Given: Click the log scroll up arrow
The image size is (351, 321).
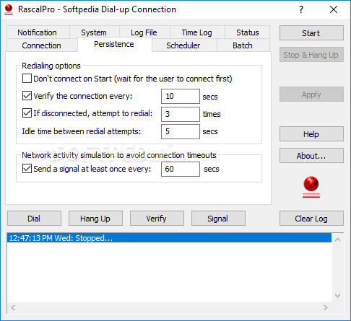Looking at the screenshot, I should tap(337, 239).
